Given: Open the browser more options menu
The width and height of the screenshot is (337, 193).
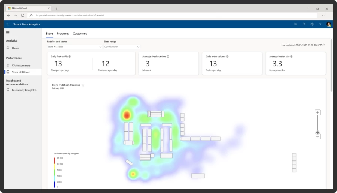Looking at the screenshot, I should click(324, 15).
